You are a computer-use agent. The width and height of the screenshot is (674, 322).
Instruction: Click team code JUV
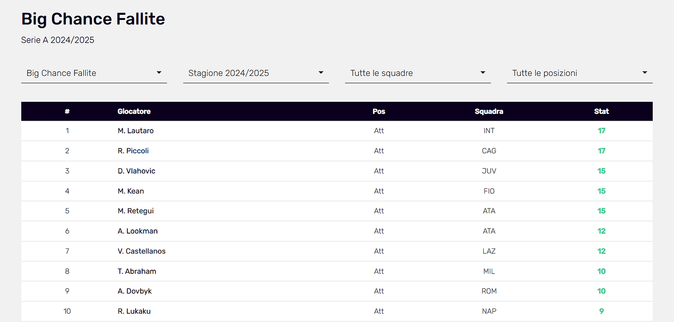coord(489,171)
